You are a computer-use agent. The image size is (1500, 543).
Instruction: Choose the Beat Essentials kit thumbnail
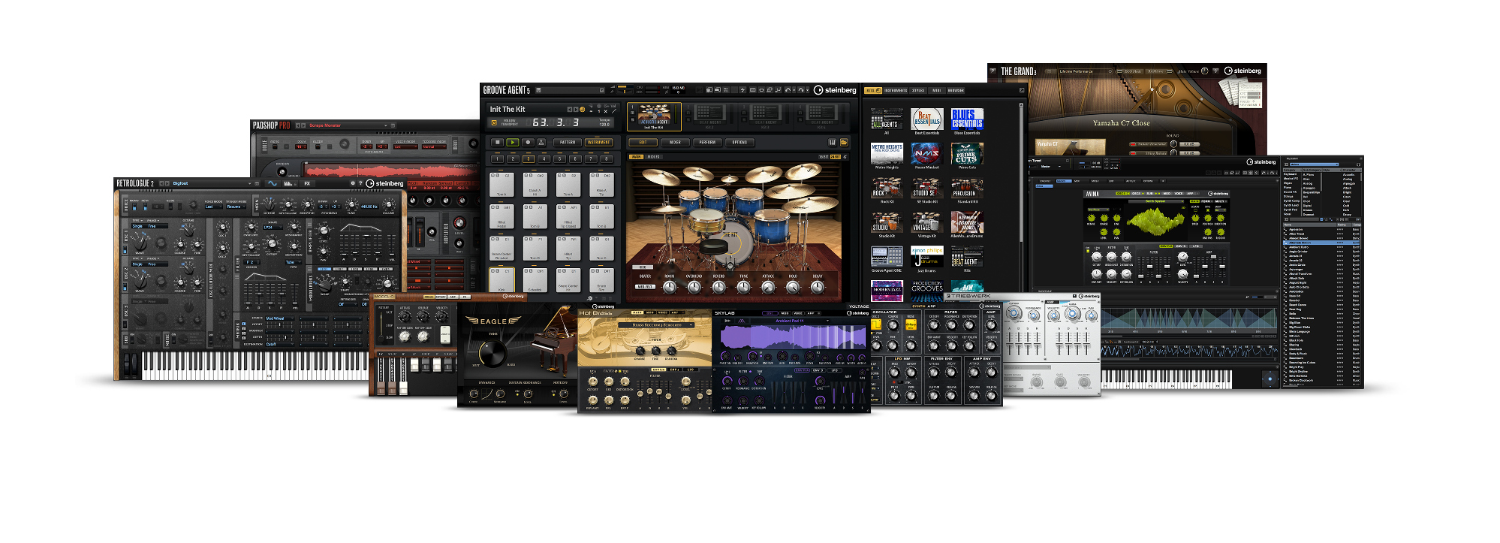[927, 119]
